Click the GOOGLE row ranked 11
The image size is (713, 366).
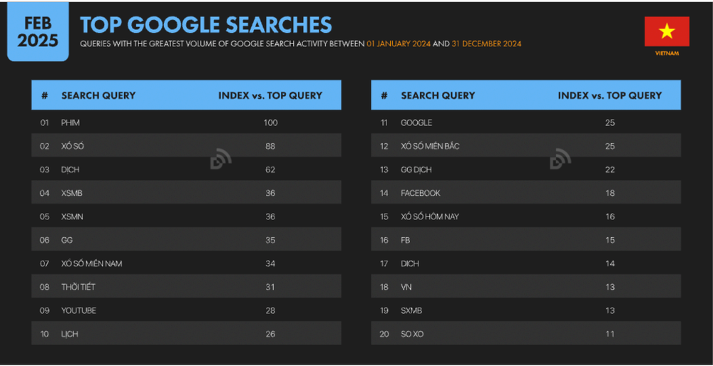525,122
